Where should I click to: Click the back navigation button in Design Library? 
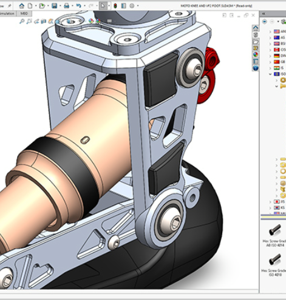coord(265,21)
